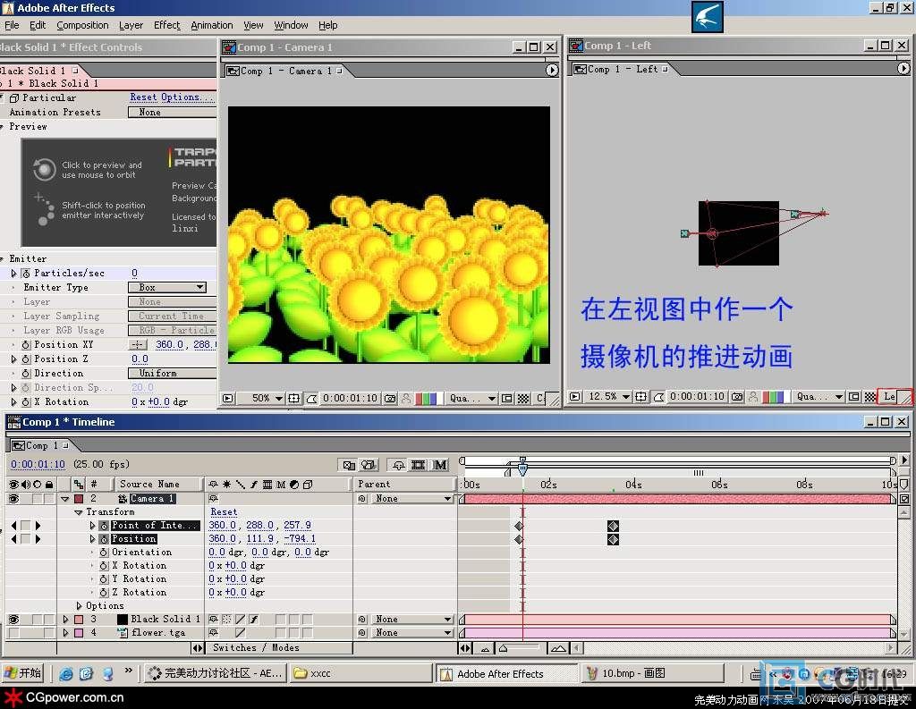Toggle transparency grid in Left view viewer

pos(870,397)
